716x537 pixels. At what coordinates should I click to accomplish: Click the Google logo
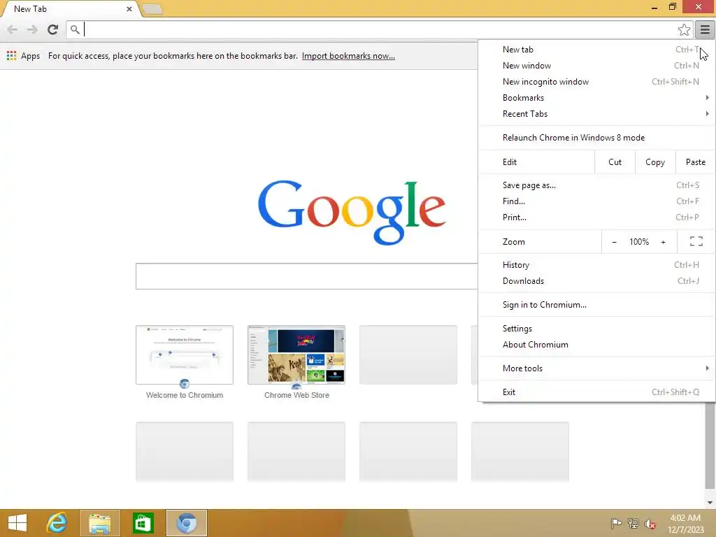click(x=352, y=213)
